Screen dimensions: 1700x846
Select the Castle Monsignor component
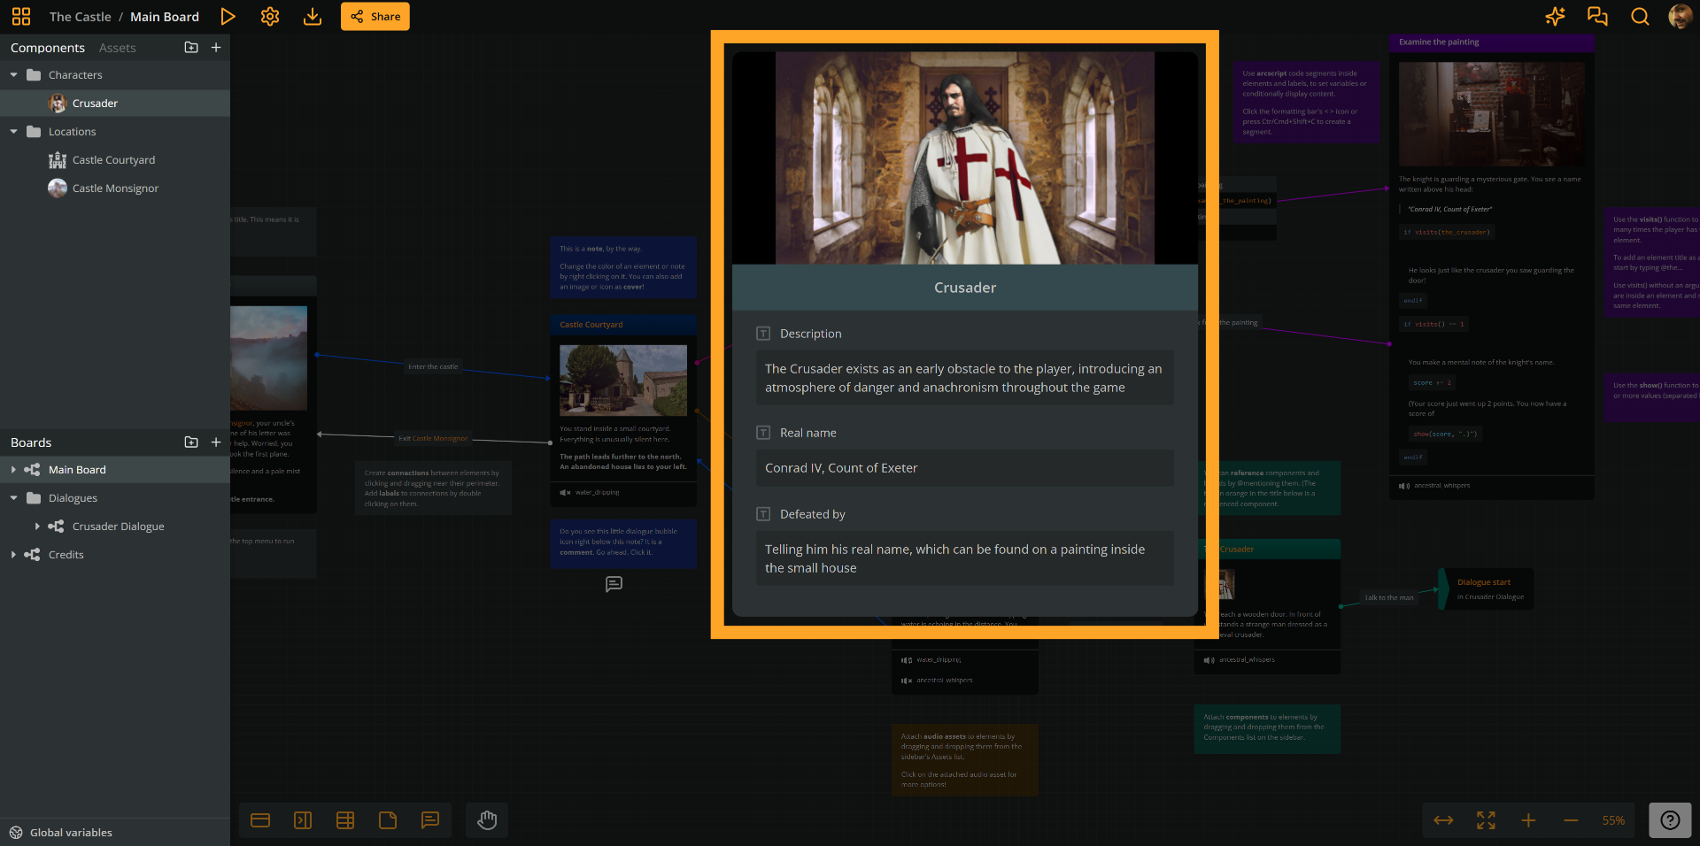[115, 188]
